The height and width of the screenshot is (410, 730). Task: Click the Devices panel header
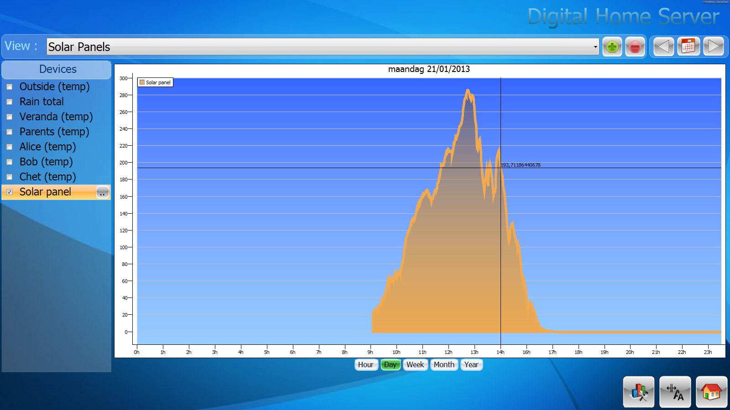click(x=57, y=69)
